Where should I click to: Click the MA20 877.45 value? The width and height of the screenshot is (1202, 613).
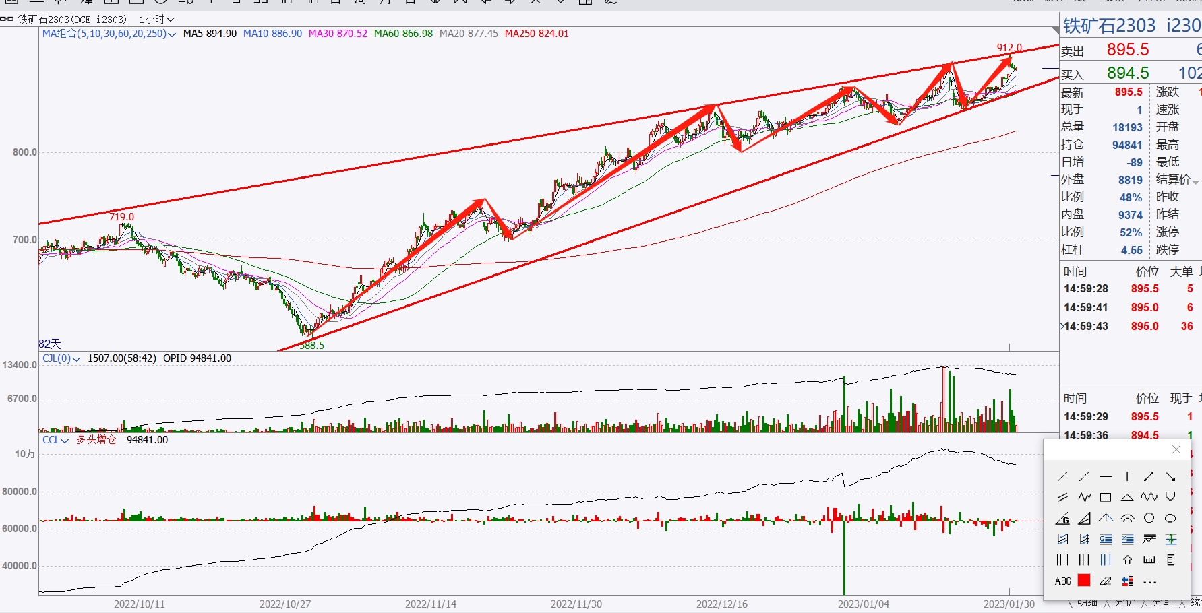(x=469, y=34)
